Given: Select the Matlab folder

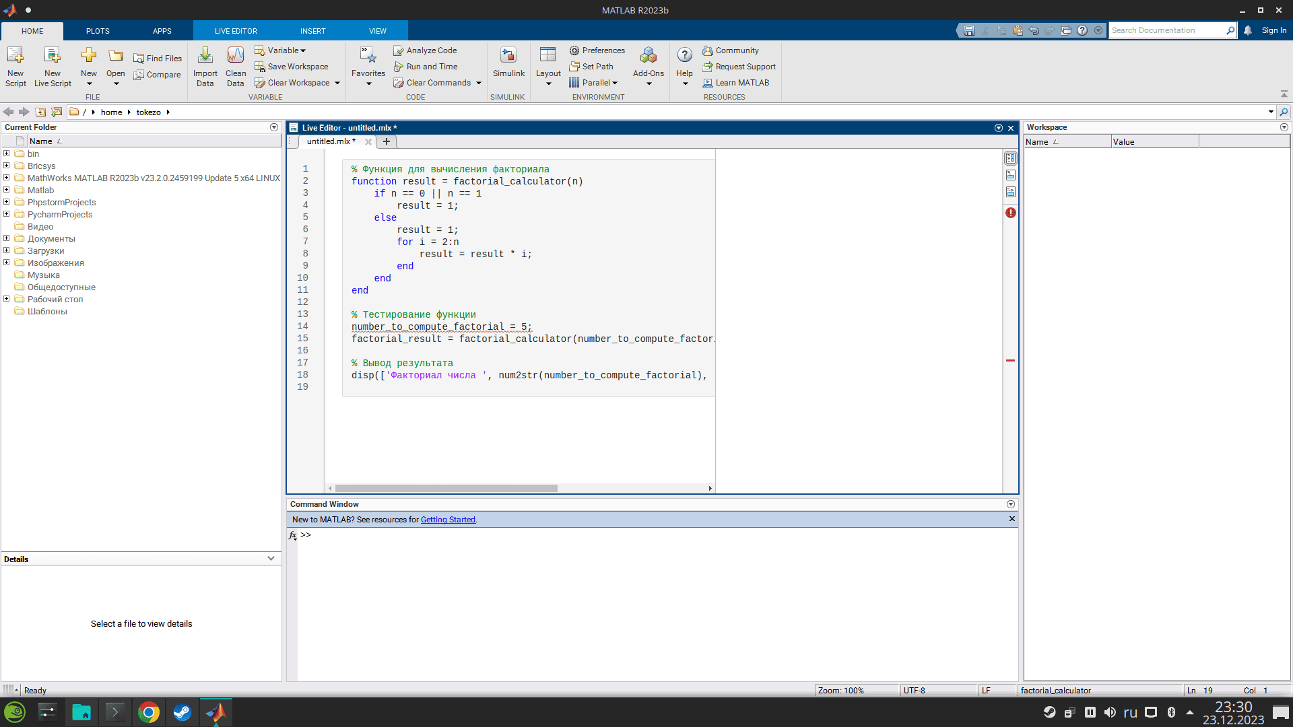Looking at the screenshot, I should pyautogui.click(x=40, y=190).
